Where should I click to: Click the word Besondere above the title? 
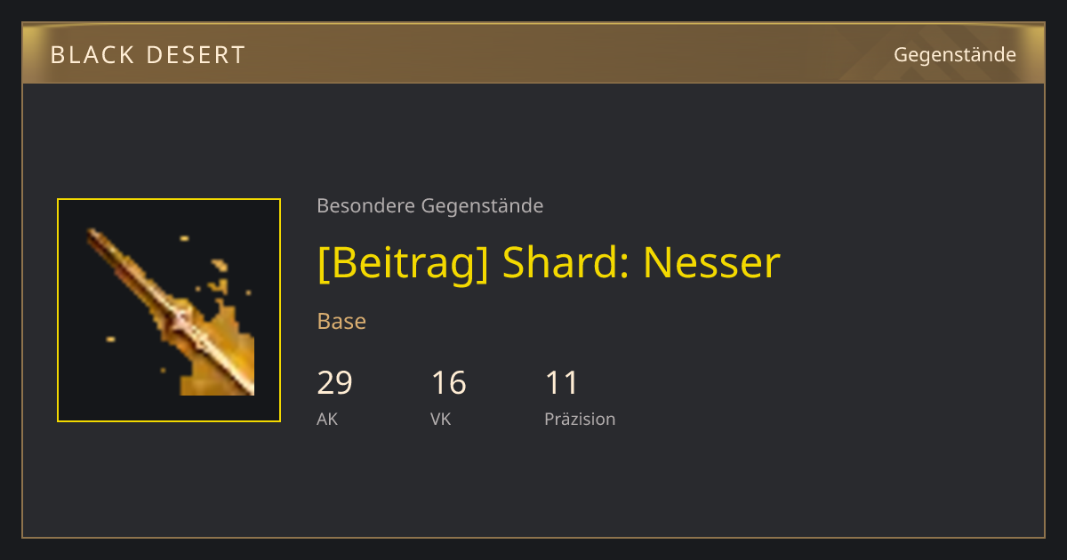[x=365, y=206]
